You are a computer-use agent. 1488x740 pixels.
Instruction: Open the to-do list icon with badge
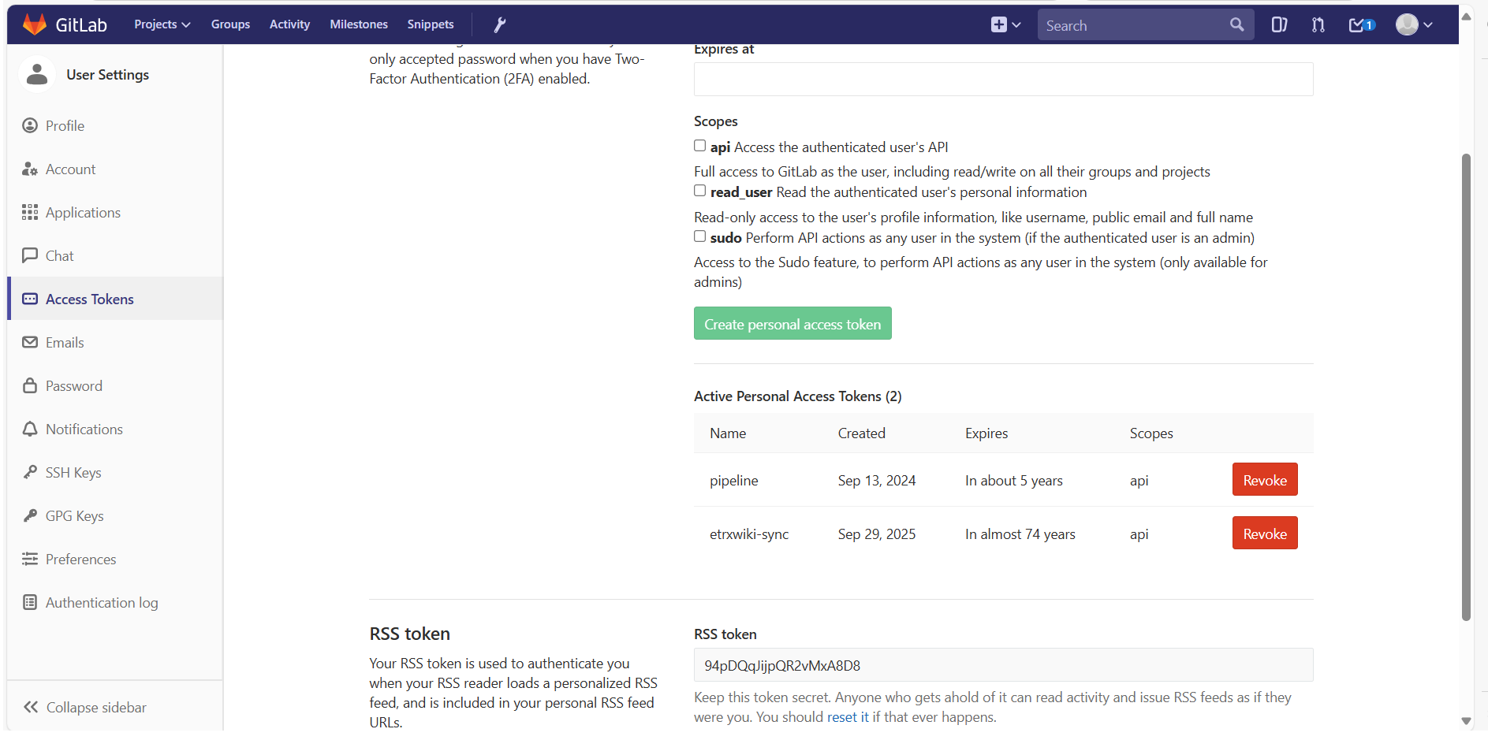click(1361, 25)
